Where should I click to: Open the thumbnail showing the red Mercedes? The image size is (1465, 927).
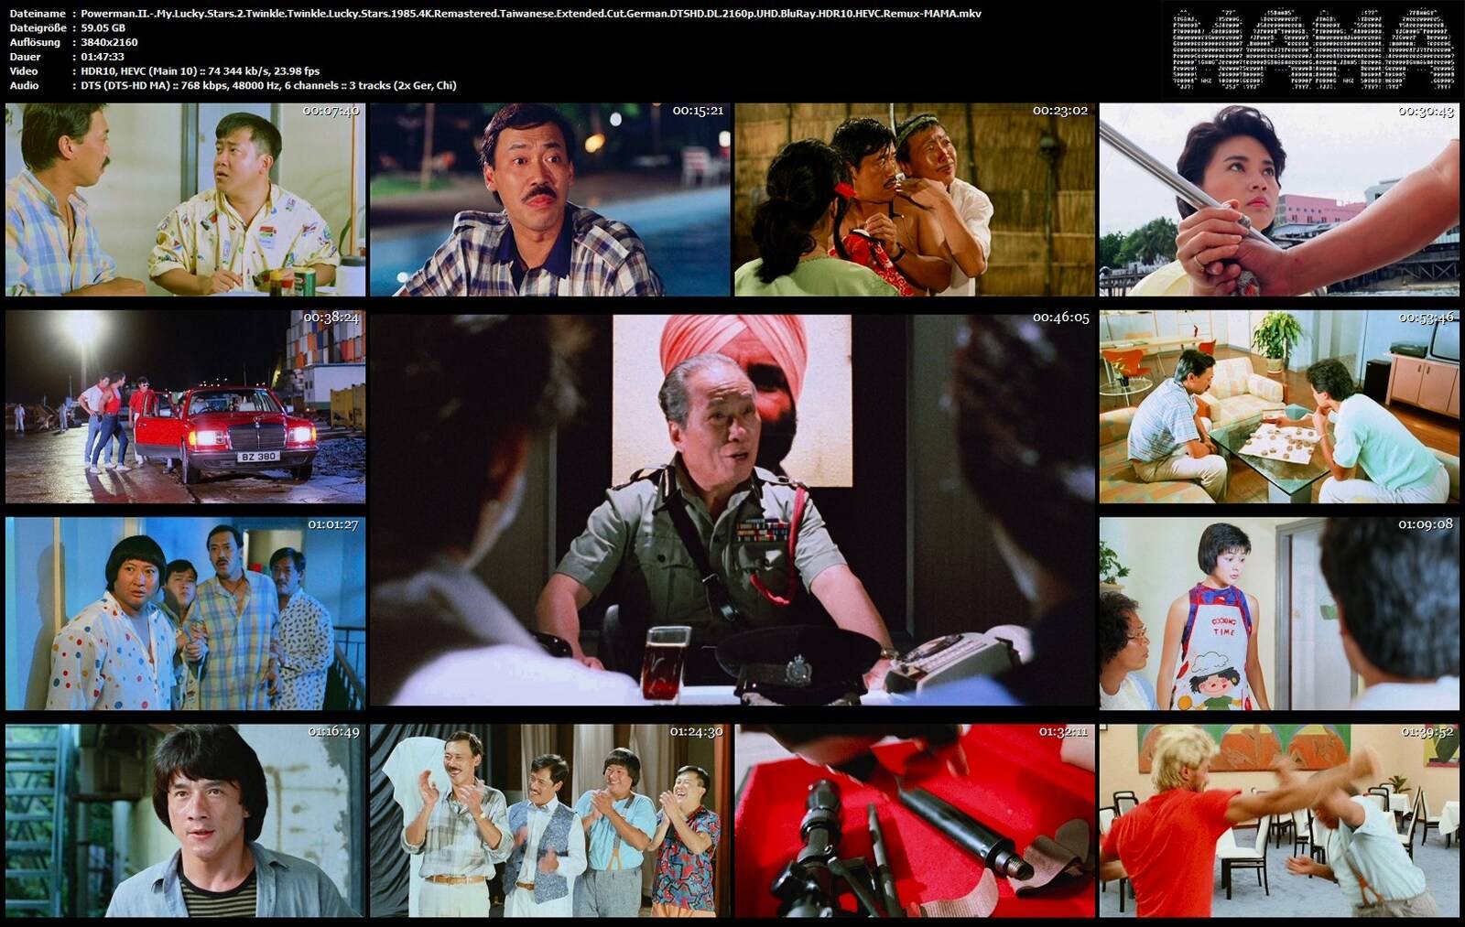(185, 406)
